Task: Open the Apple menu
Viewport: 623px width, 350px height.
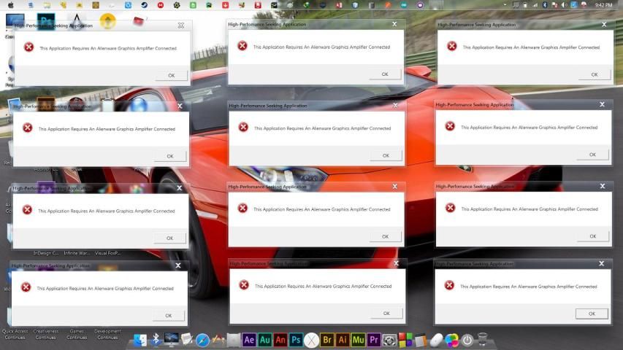Action: point(10,5)
